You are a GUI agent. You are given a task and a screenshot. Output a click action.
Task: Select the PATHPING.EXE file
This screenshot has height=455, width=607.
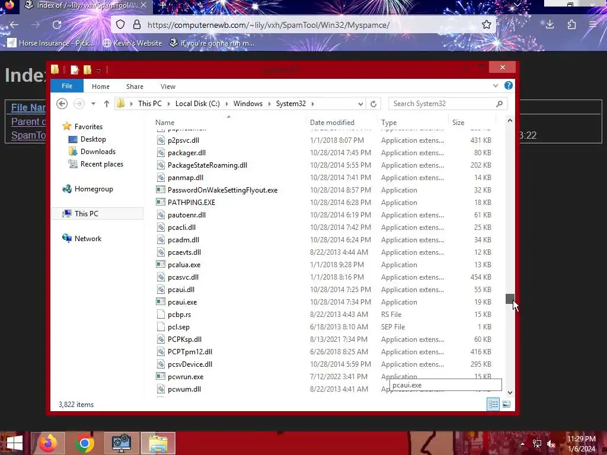point(191,203)
